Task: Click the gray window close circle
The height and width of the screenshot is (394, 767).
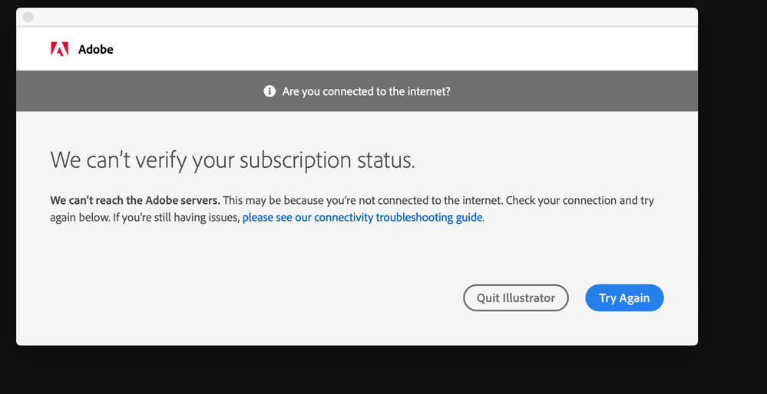Action: coord(28,17)
